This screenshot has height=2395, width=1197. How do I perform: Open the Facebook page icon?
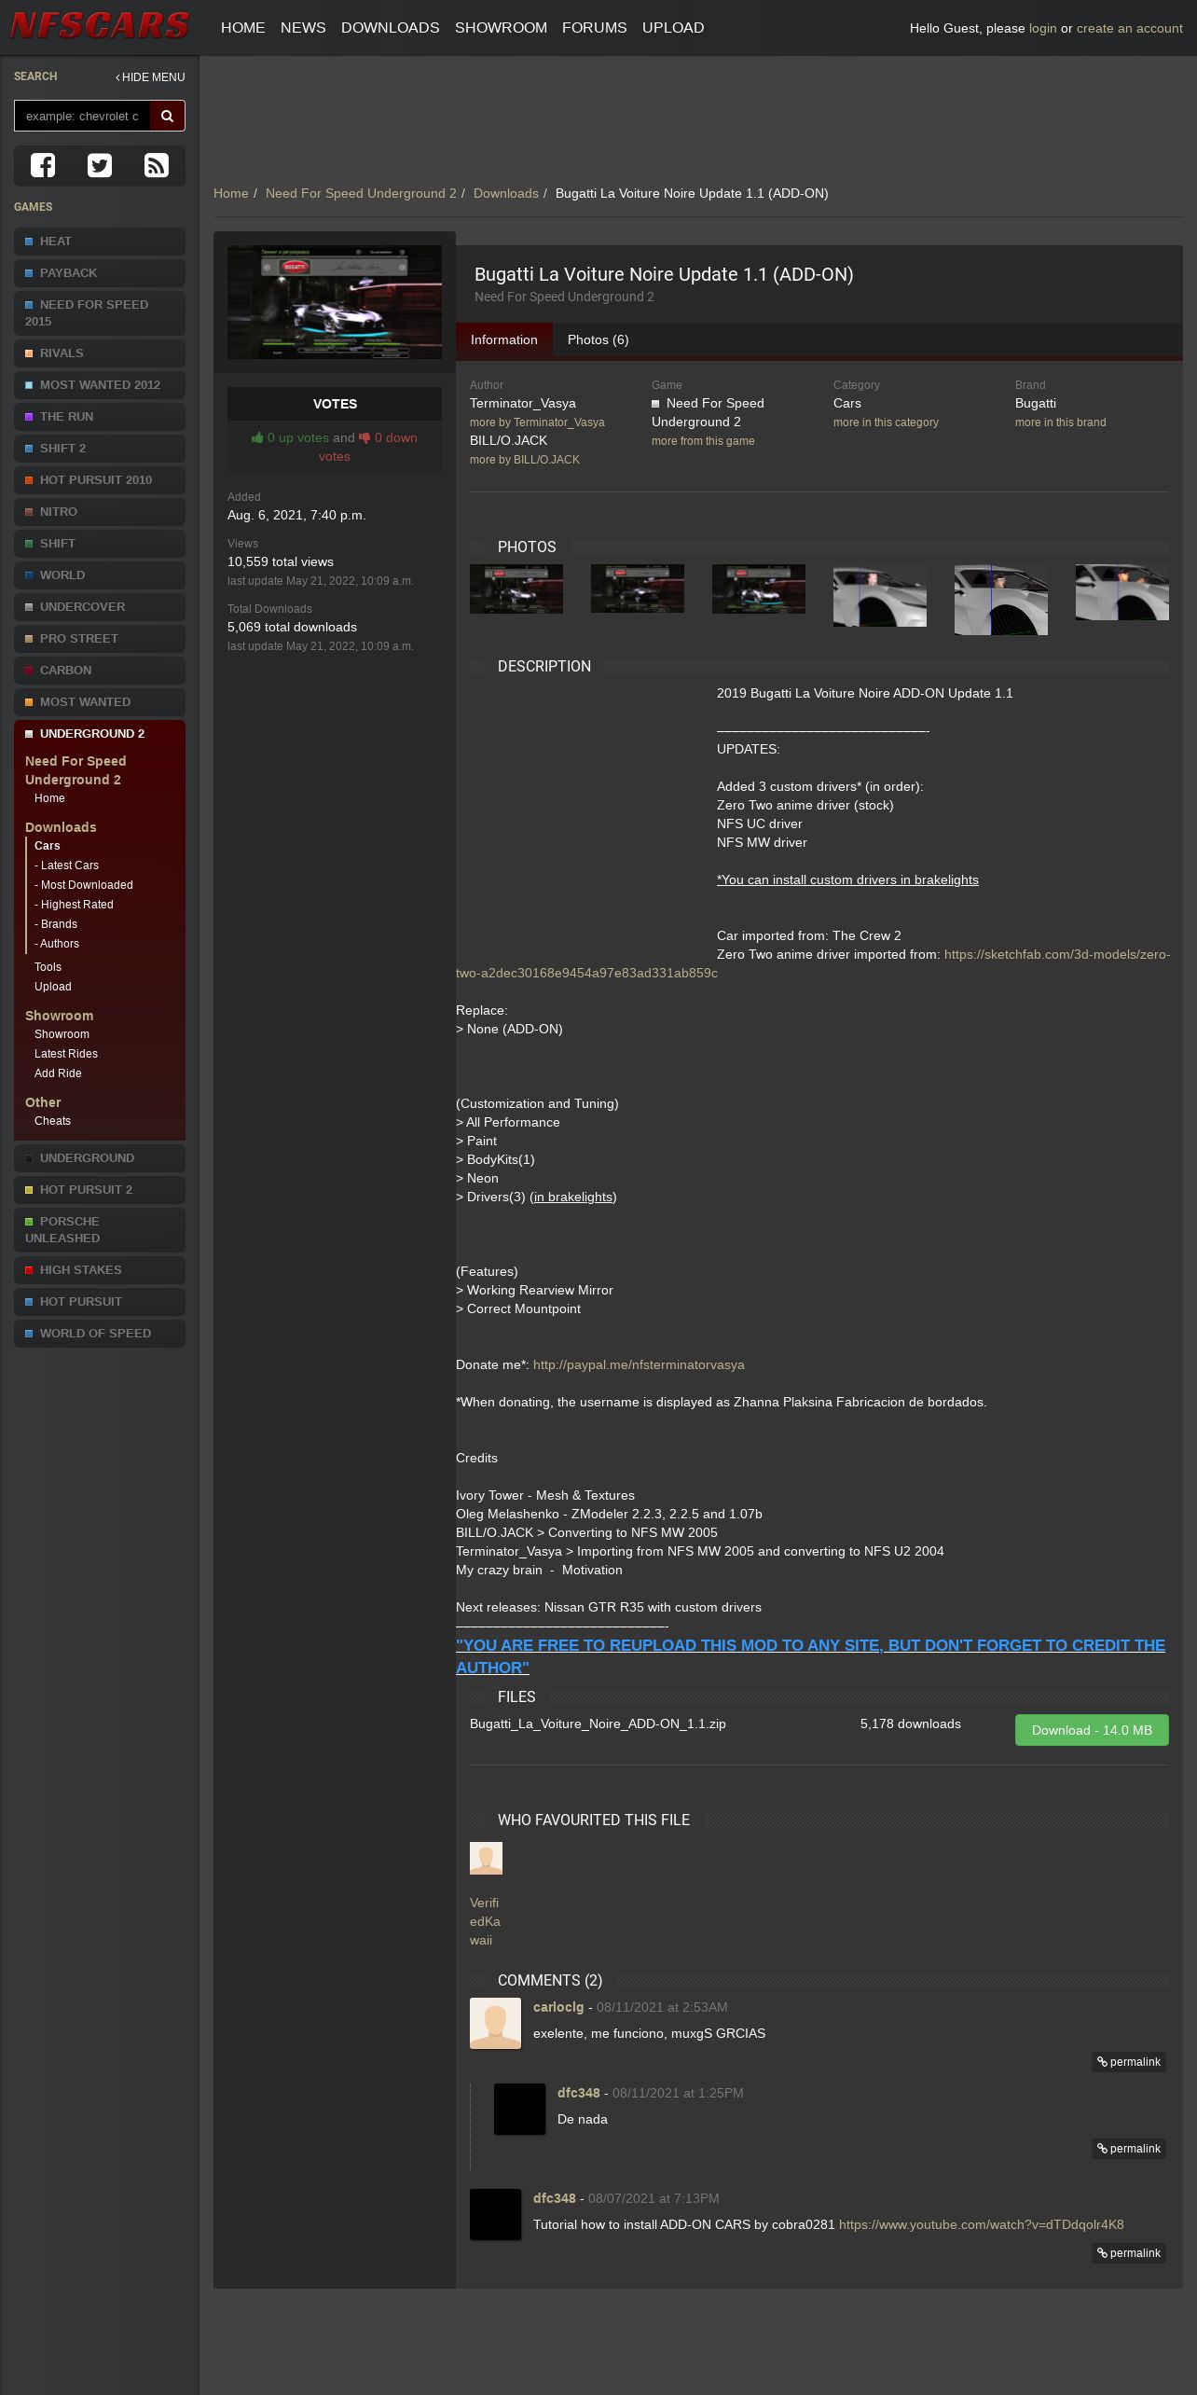coord(43,165)
